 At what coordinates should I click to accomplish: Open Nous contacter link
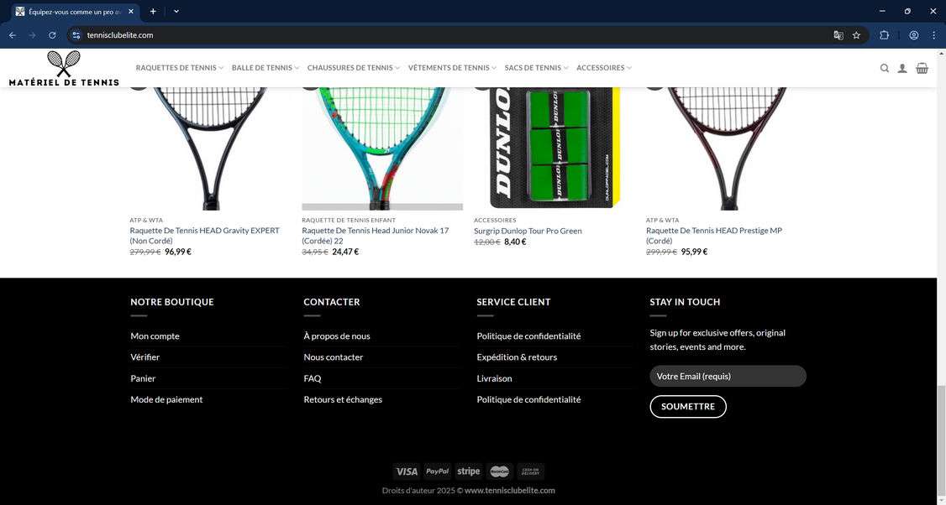(x=333, y=357)
